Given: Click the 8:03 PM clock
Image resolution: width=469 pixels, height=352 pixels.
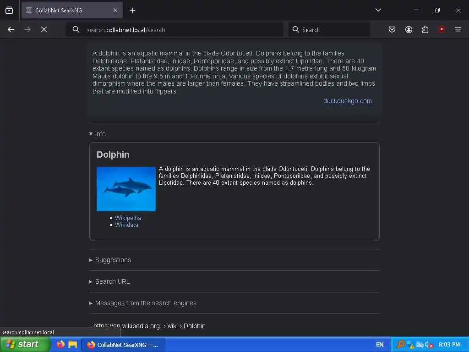Looking at the screenshot, I should (449, 345).
